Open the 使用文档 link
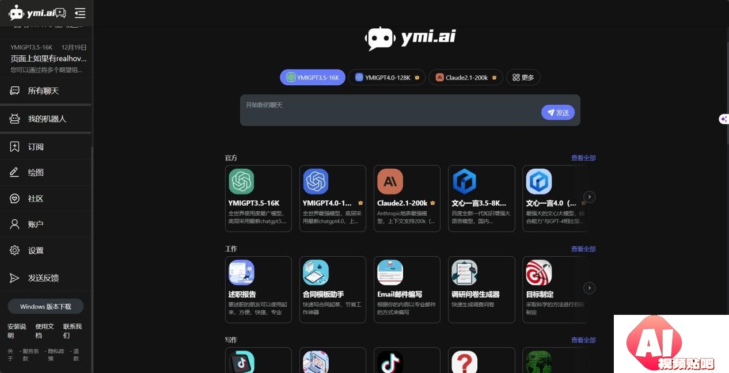Screen dimensions: 729x373 44,330
